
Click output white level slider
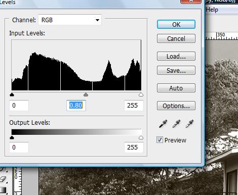(141, 137)
